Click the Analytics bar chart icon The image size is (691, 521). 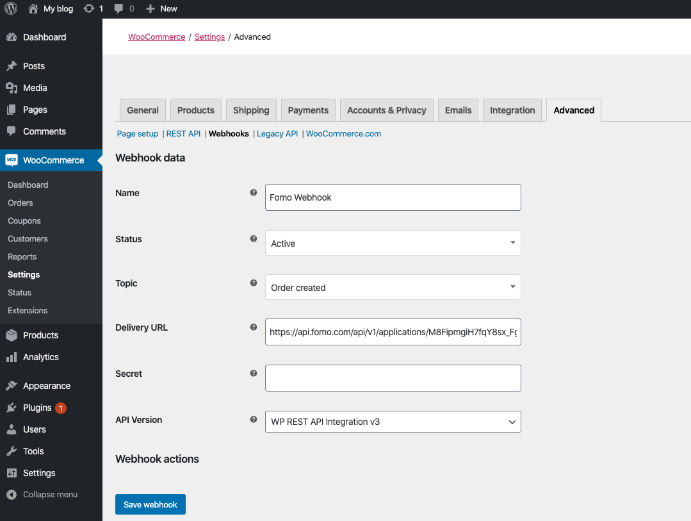[x=12, y=357]
